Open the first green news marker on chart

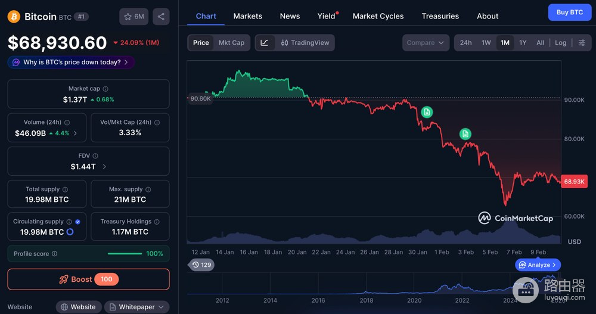(x=427, y=112)
